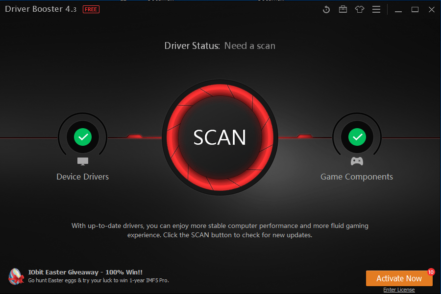Click the Driver Booster 4.3 title
441x294 pixels.
pyautogui.click(x=40, y=9)
